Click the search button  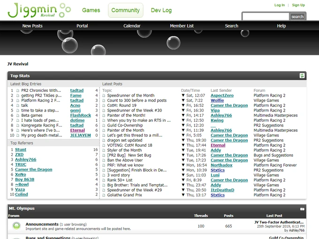click(297, 17)
